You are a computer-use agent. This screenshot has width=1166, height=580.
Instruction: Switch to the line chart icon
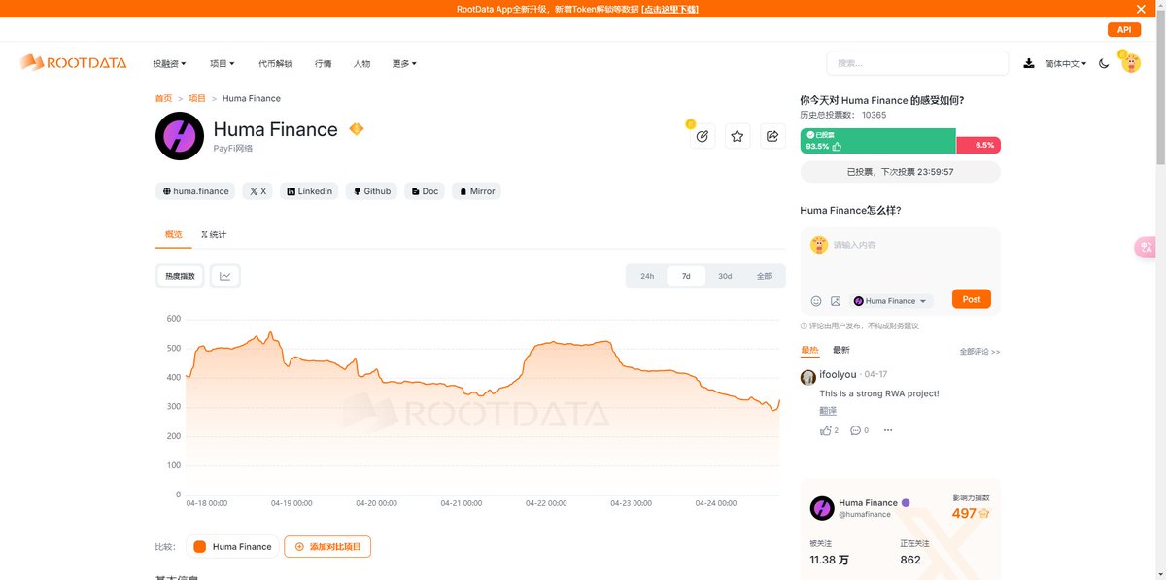coord(225,276)
